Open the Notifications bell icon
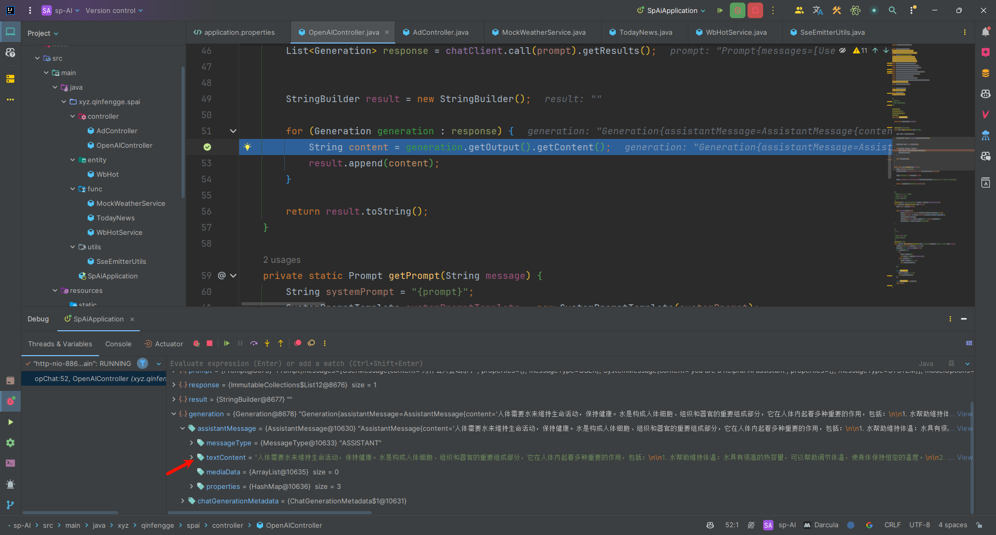The height and width of the screenshot is (535, 996). coord(986,32)
